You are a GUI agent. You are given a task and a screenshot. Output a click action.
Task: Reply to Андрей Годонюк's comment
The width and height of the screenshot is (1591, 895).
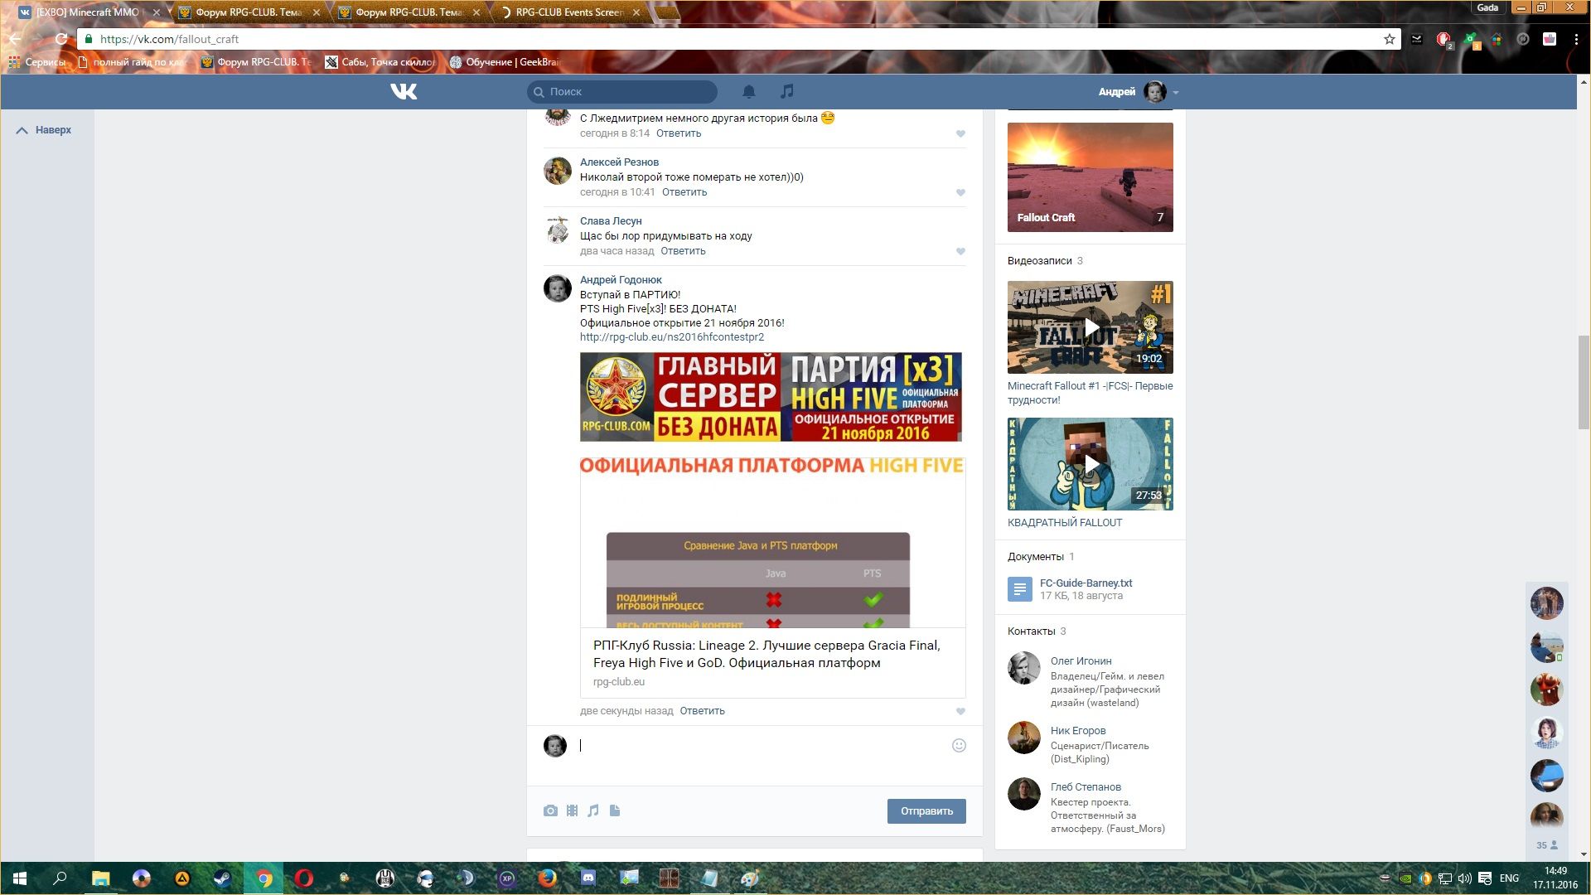click(702, 711)
